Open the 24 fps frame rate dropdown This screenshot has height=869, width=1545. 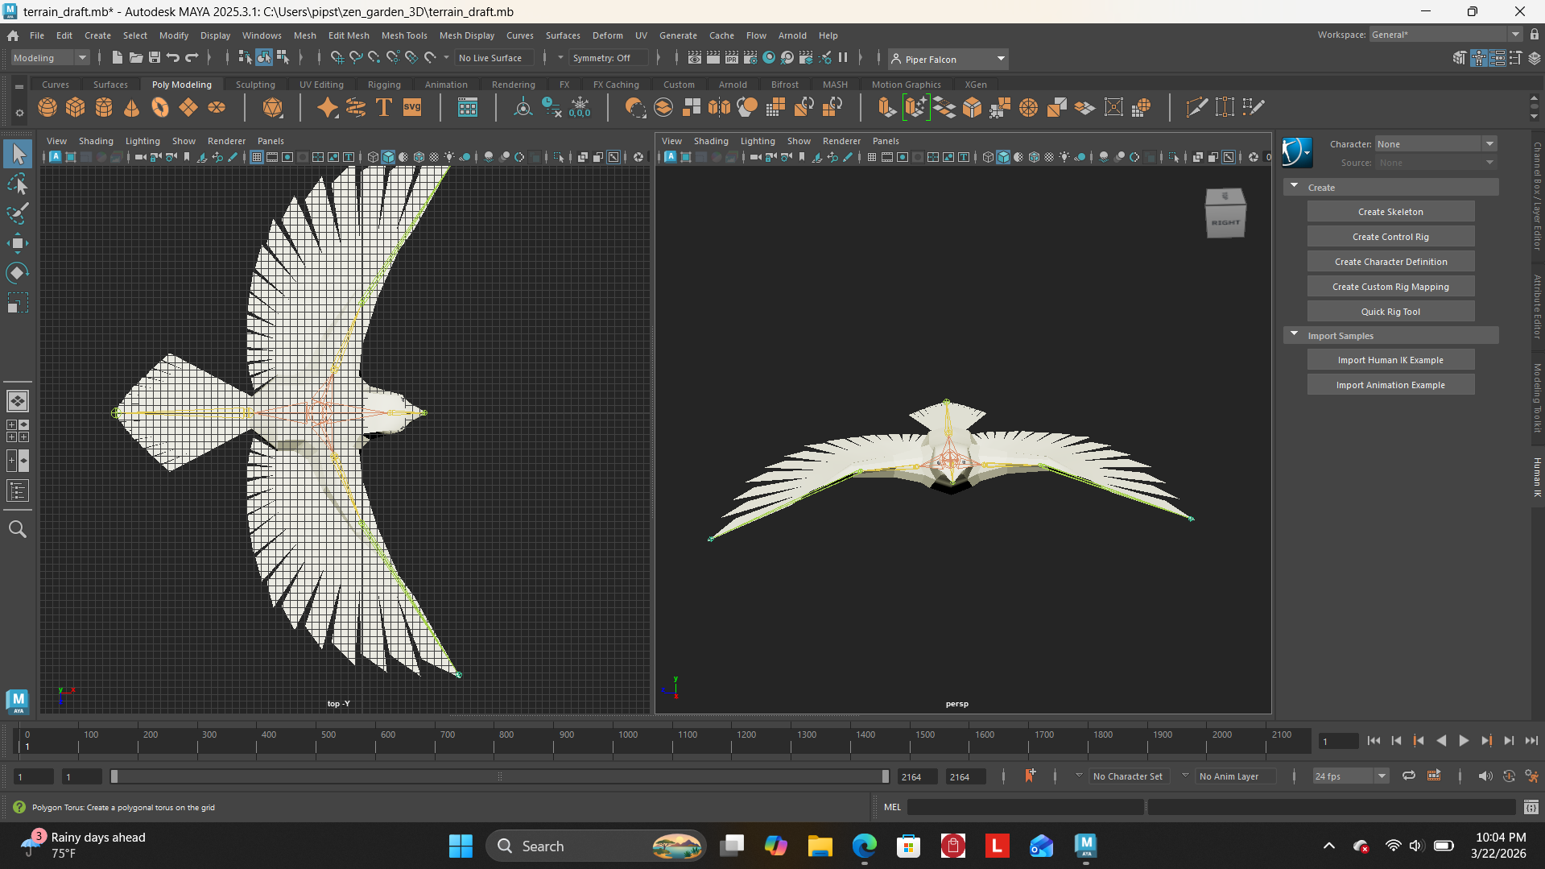1351,776
